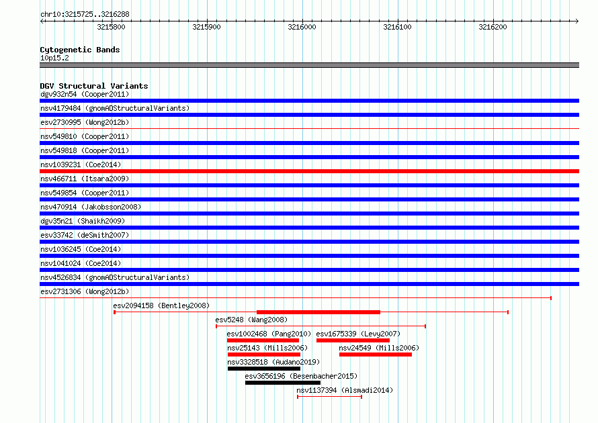The image size is (598, 423).
Task: Open variant nsv1039231 (Coe2014) label
Action: pyautogui.click(x=81, y=164)
